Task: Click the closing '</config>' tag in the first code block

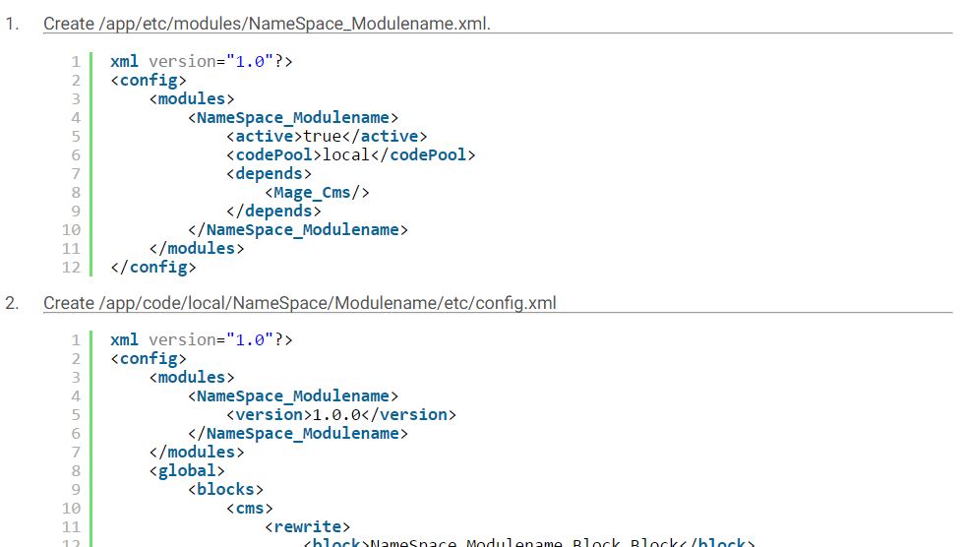Action: pos(153,268)
